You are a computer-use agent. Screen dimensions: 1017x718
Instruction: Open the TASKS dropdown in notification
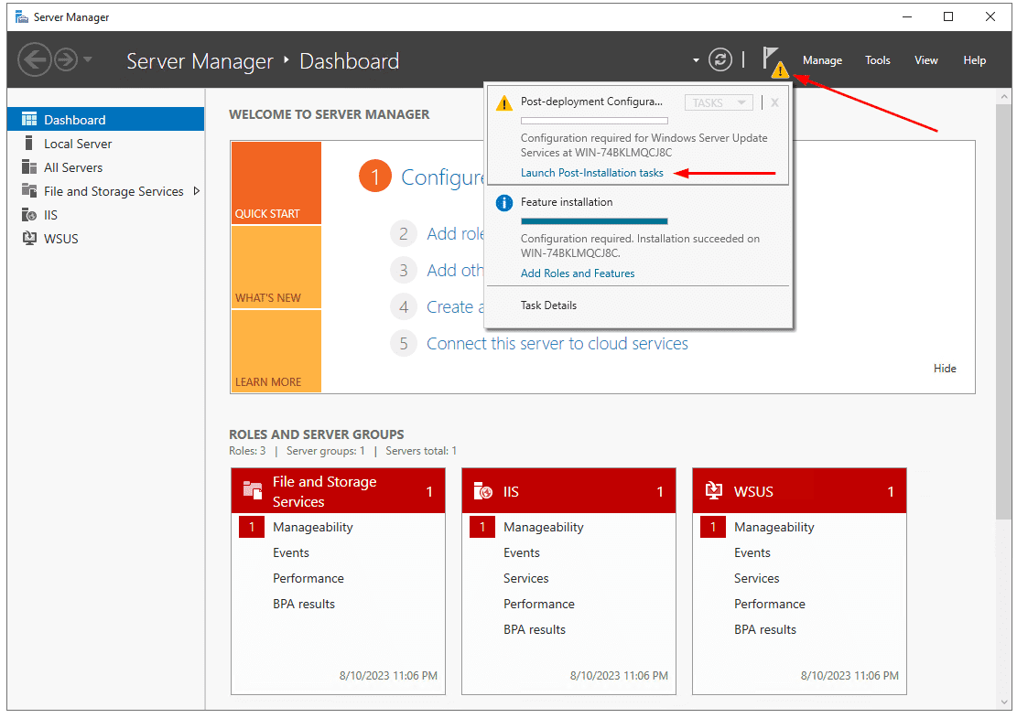tap(719, 102)
